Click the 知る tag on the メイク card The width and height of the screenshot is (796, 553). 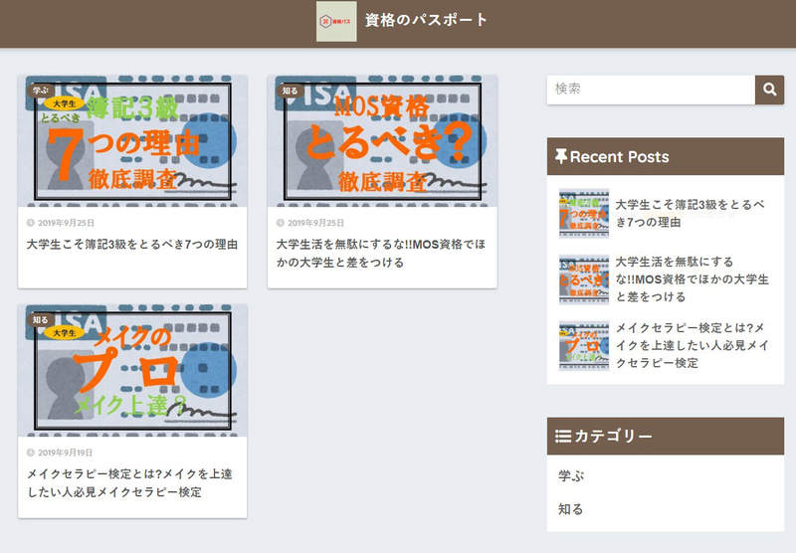tap(41, 320)
